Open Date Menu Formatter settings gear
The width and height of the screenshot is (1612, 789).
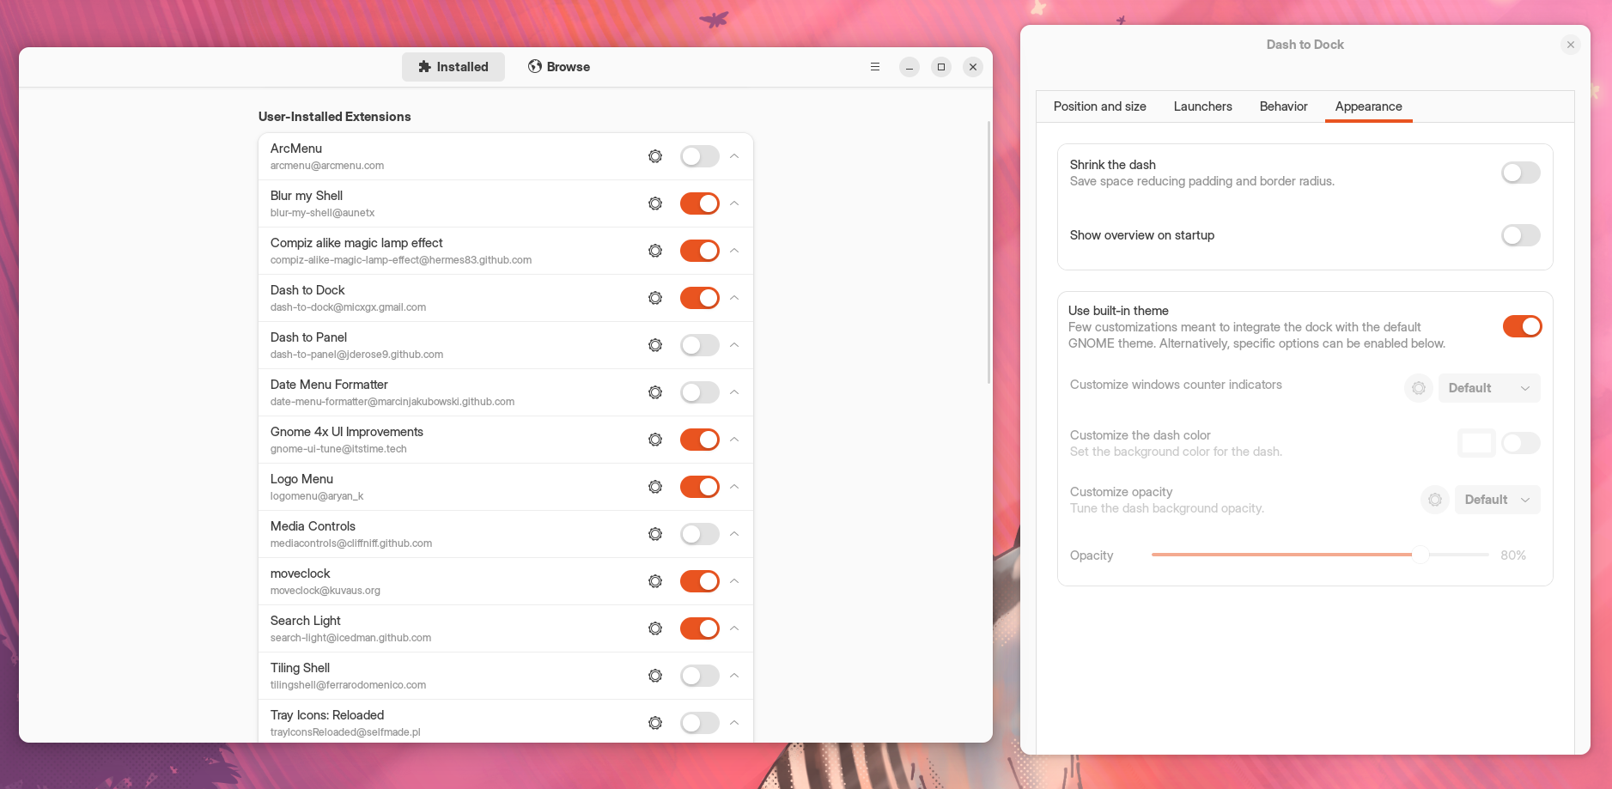(655, 392)
